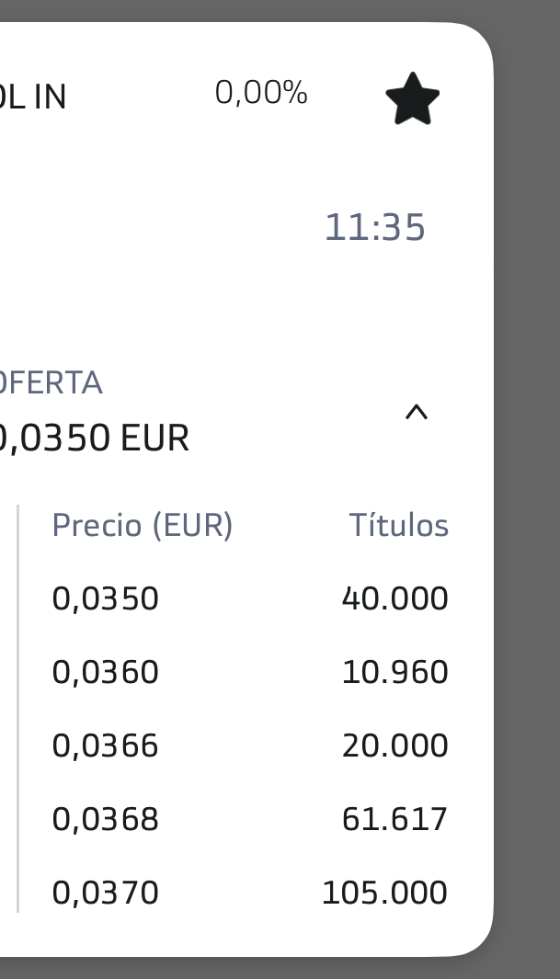Click the 20.000 títulos quantity

[394, 746]
